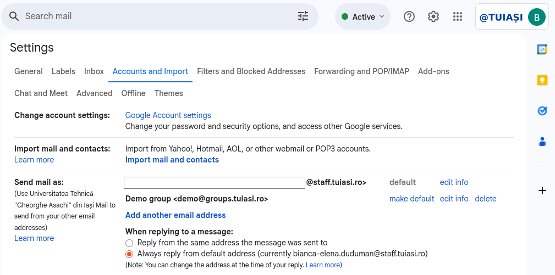Open Google Account settings link
555x275 pixels.
pyautogui.click(x=168, y=115)
